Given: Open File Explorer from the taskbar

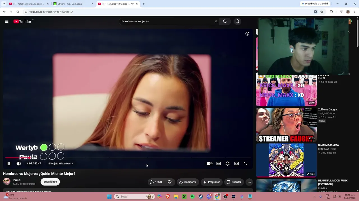Looking at the screenshot, I should 176,197.
